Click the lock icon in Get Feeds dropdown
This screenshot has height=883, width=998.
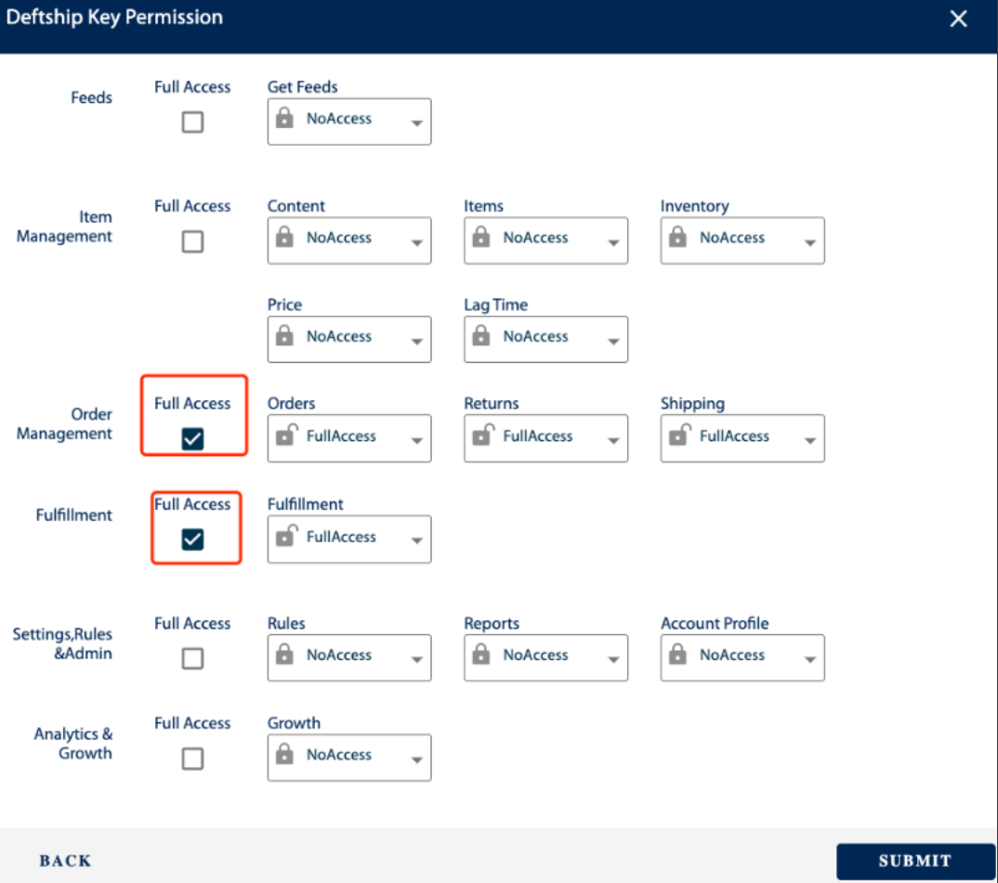pos(284,118)
